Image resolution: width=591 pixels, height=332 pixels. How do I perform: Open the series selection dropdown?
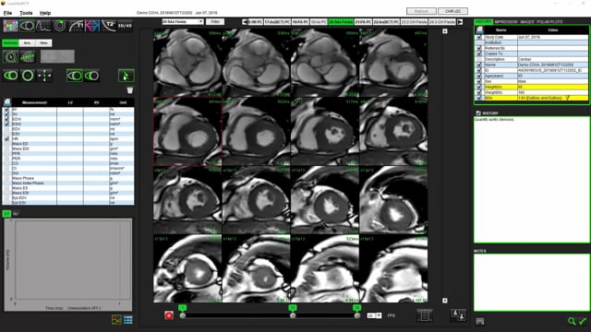[183, 22]
